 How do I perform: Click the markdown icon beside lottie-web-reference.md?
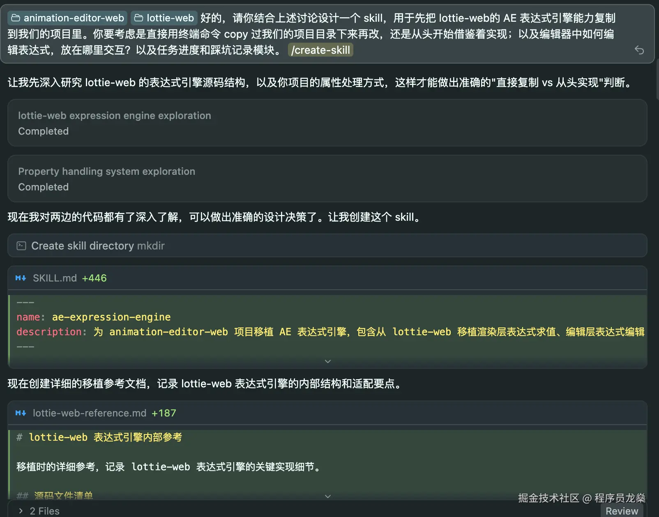click(x=21, y=413)
